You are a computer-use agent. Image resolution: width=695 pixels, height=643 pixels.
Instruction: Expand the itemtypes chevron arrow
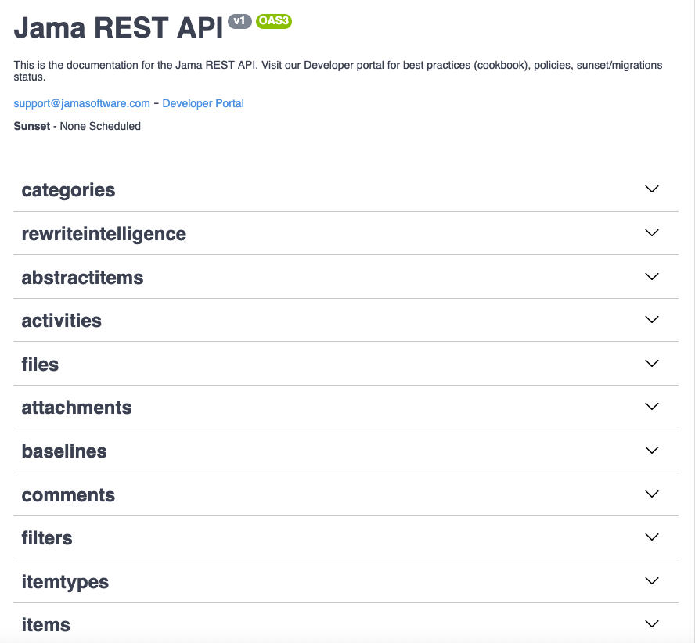point(651,581)
